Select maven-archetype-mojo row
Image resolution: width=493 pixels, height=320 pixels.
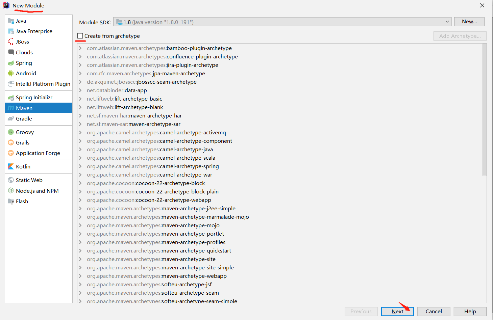click(280, 225)
